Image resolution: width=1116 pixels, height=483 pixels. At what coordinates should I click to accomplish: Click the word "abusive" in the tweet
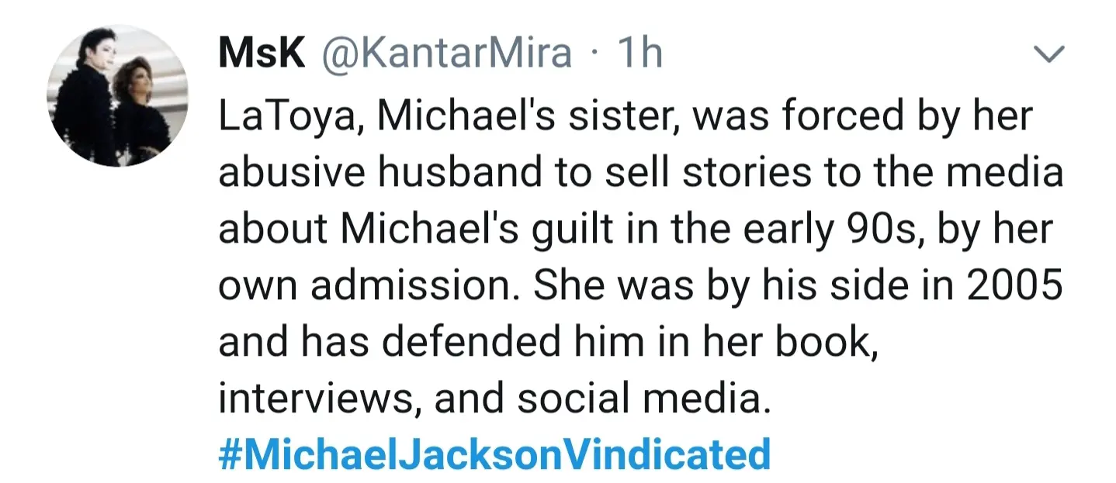(289, 173)
